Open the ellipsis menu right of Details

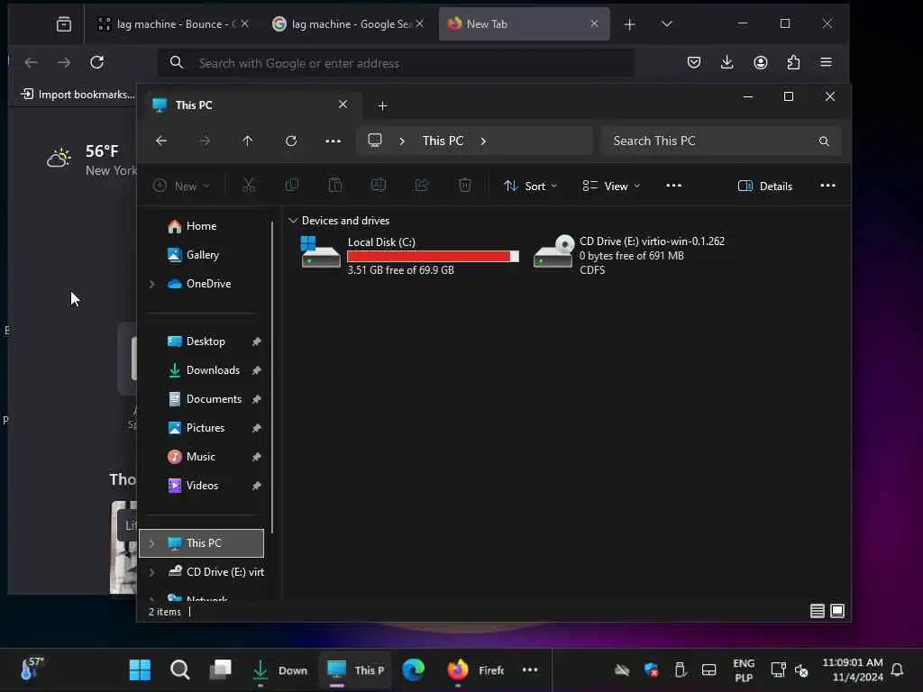click(x=827, y=186)
